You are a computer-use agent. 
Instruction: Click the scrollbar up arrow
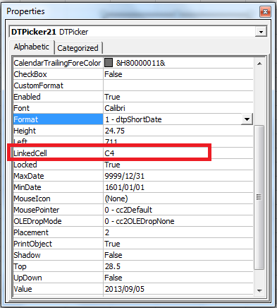coord(259,64)
